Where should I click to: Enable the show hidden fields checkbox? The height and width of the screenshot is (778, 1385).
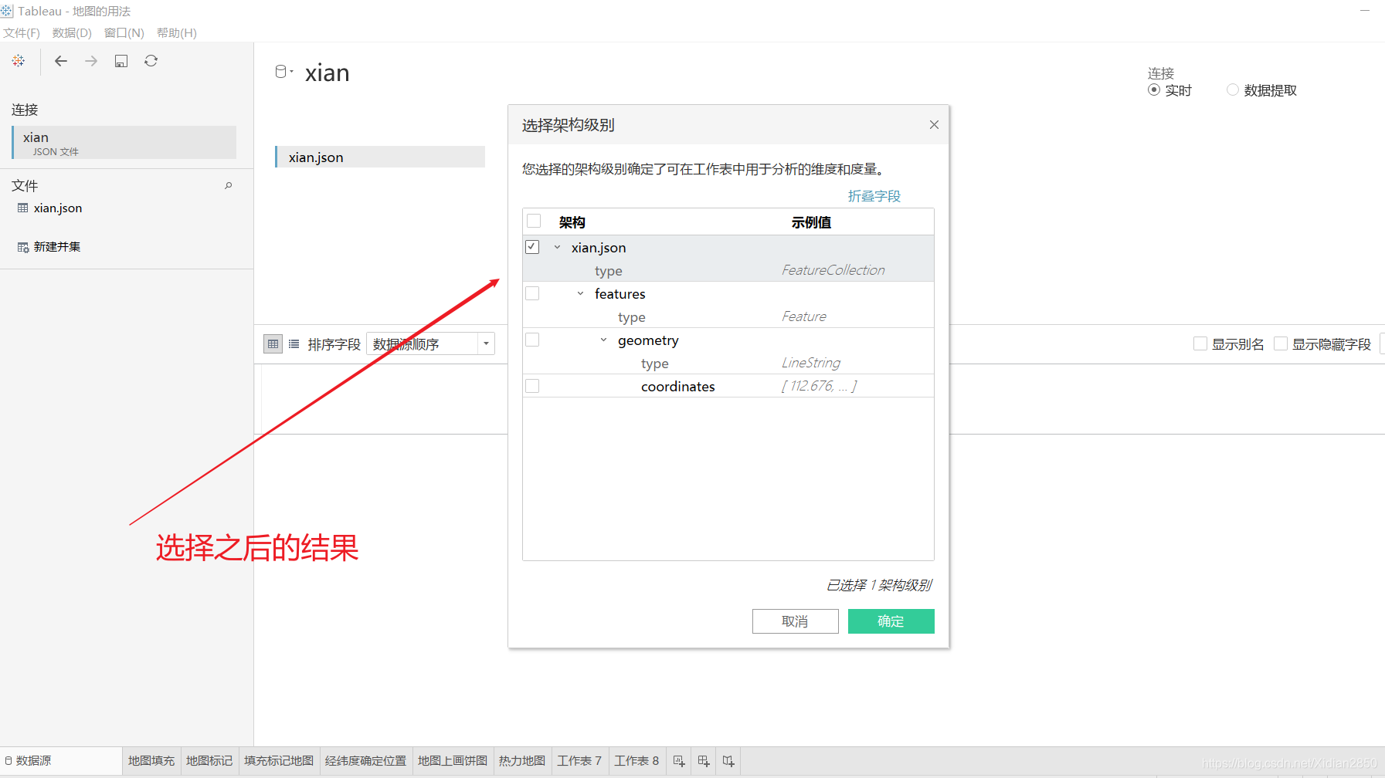(1281, 343)
